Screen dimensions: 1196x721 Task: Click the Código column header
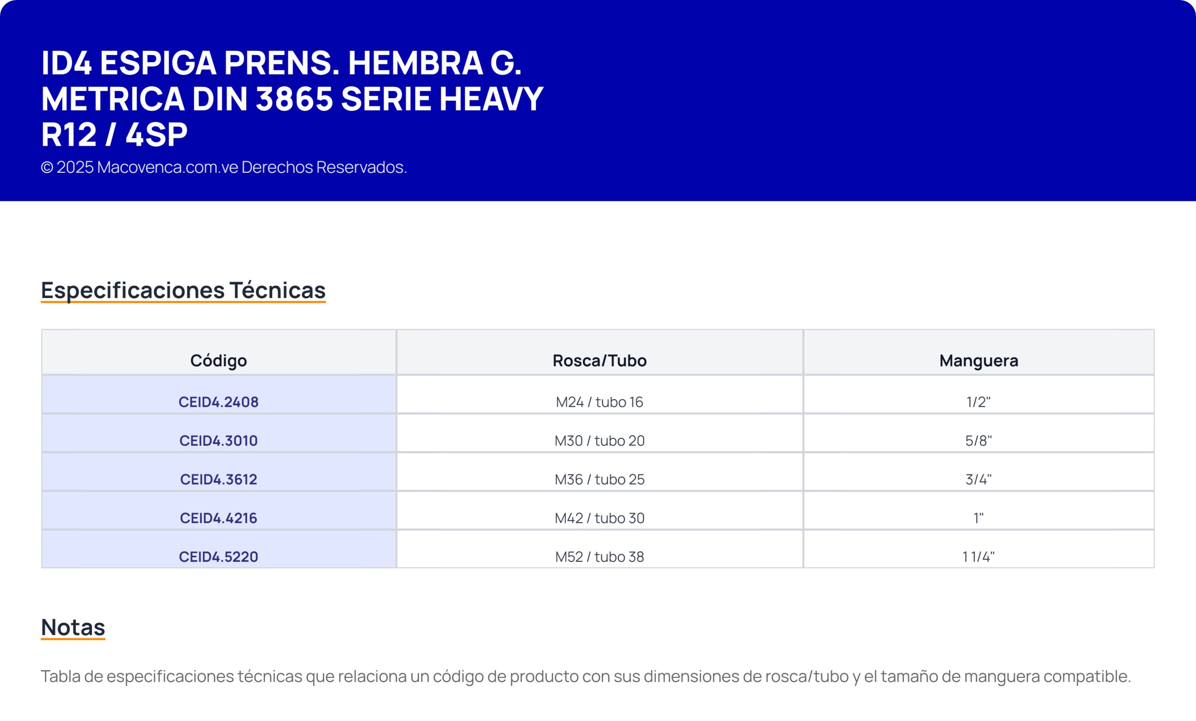pyautogui.click(x=219, y=360)
